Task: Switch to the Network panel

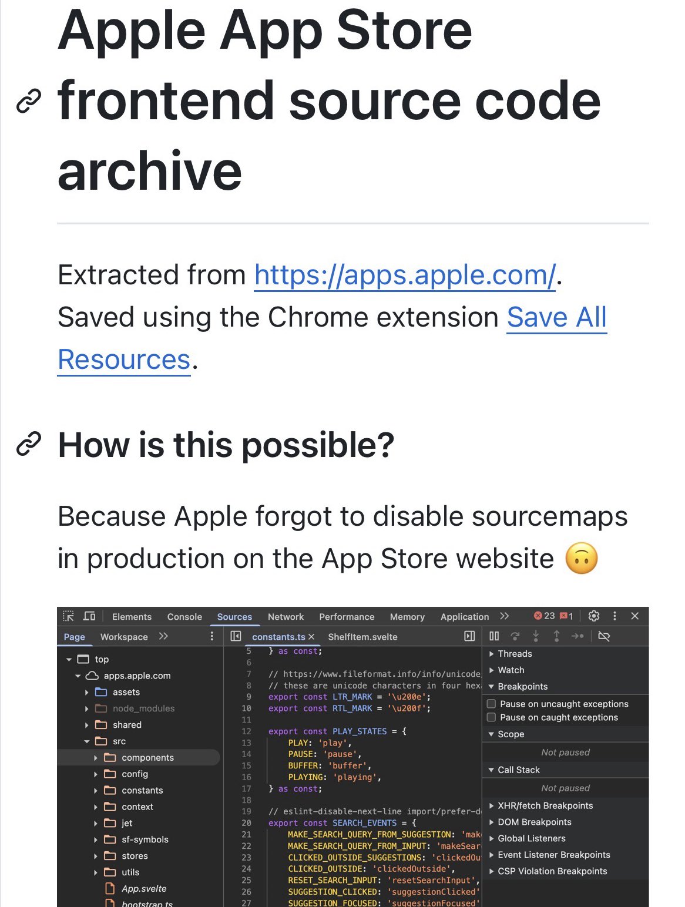Action: (x=286, y=616)
